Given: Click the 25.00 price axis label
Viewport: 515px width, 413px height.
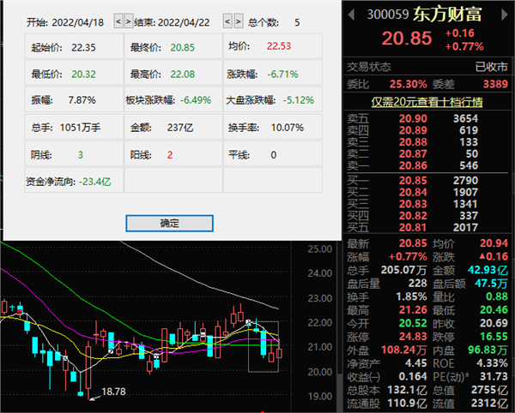Looking at the screenshot, I should tap(319, 249).
